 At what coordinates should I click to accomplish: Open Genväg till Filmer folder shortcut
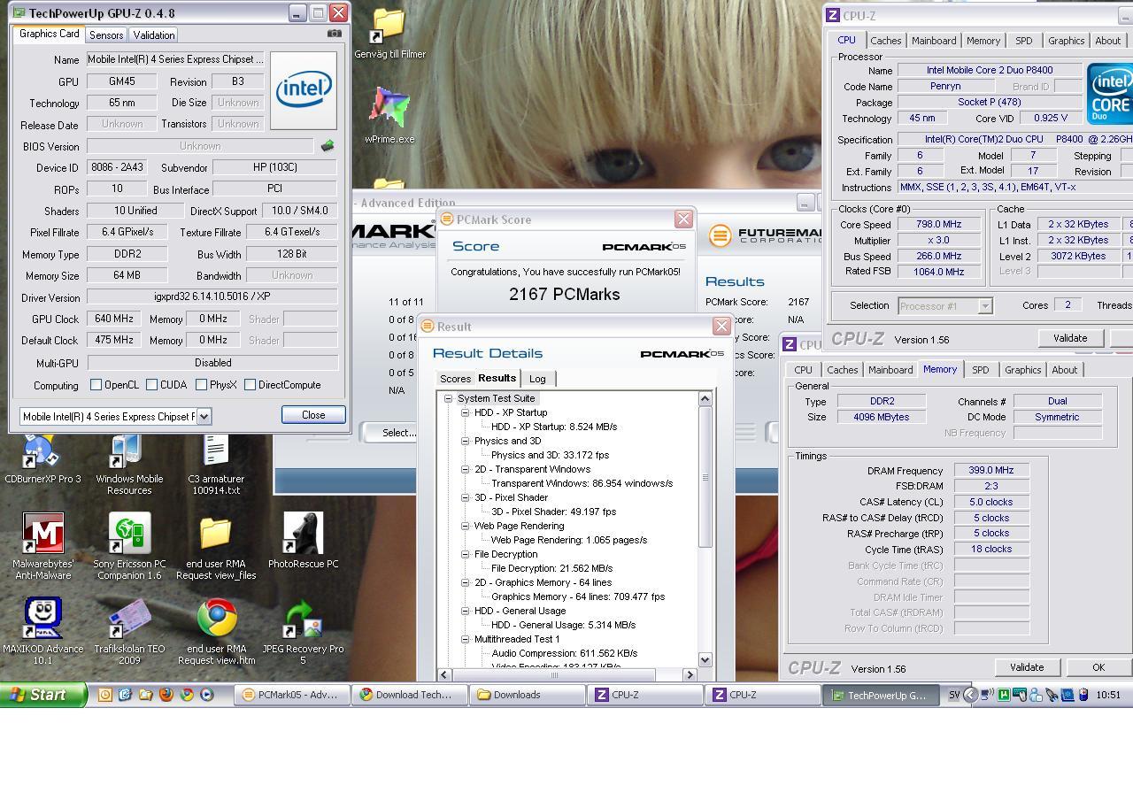[x=389, y=34]
